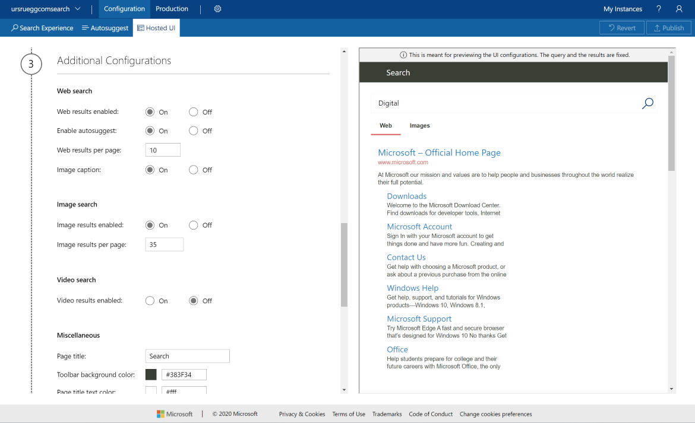The image size is (695, 423).
Task: Set Enable autosuggest to Off
Action: (193, 131)
